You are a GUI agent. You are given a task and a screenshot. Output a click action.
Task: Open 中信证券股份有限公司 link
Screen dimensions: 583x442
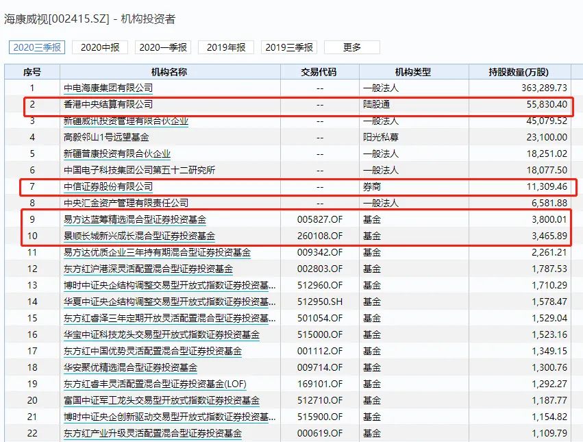click(x=108, y=186)
